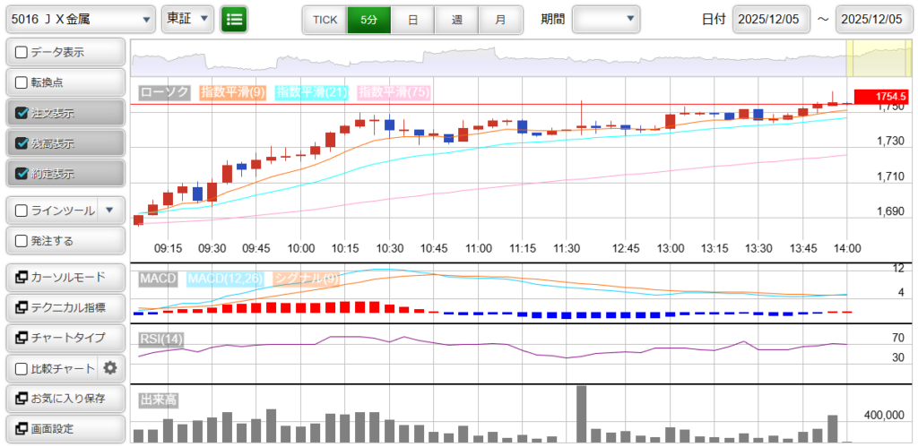918x447 pixels.
Task: Click the green list view icon
Action: (x=234, y=19)
